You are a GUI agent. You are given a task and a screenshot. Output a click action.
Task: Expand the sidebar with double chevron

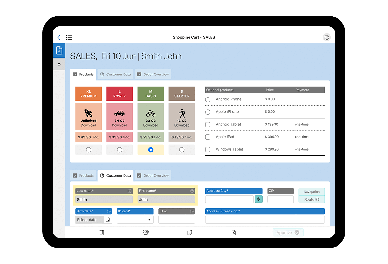tap(59, 64)
